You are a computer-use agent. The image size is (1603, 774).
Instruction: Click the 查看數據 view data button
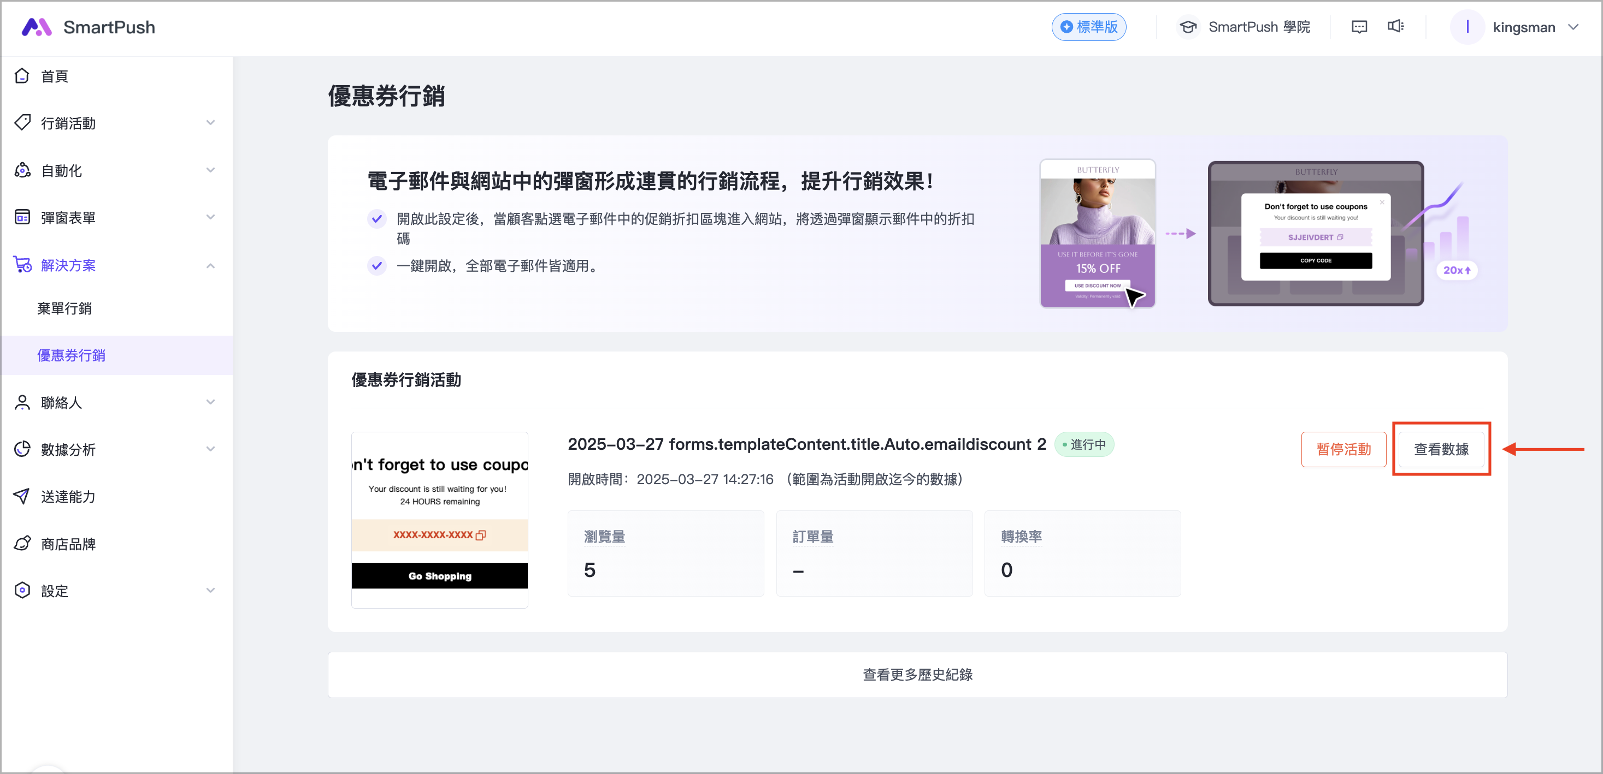coord(1442,449)
